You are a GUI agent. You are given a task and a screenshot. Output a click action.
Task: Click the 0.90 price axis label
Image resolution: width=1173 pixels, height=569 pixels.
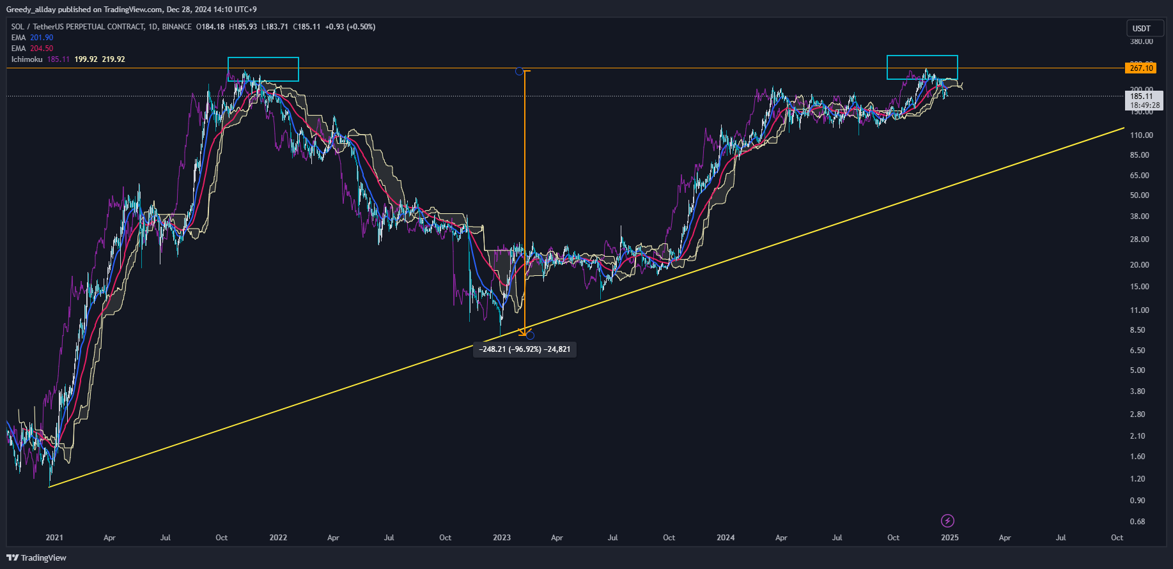[x=1138, y=501]
